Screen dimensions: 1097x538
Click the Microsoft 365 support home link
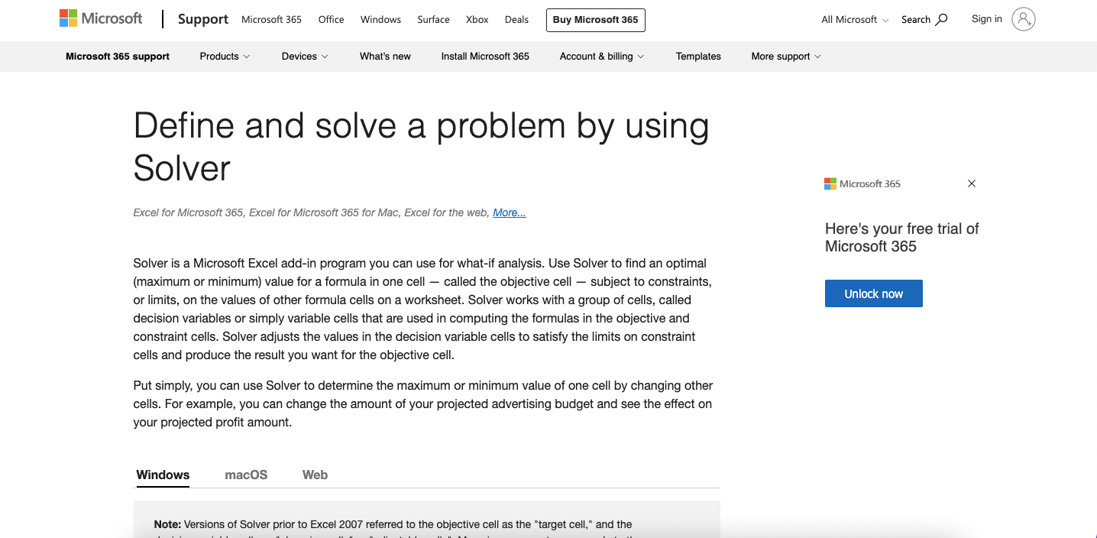(x=117, y=56)
